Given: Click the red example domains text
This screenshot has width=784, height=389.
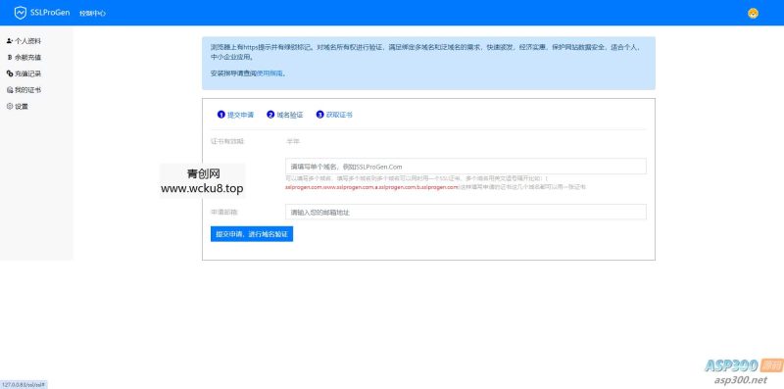Looking at the screenshot, I should coord(371,187).
